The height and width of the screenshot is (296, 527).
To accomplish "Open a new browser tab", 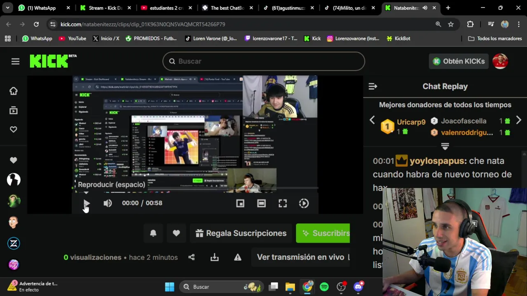I will (448, 8).
